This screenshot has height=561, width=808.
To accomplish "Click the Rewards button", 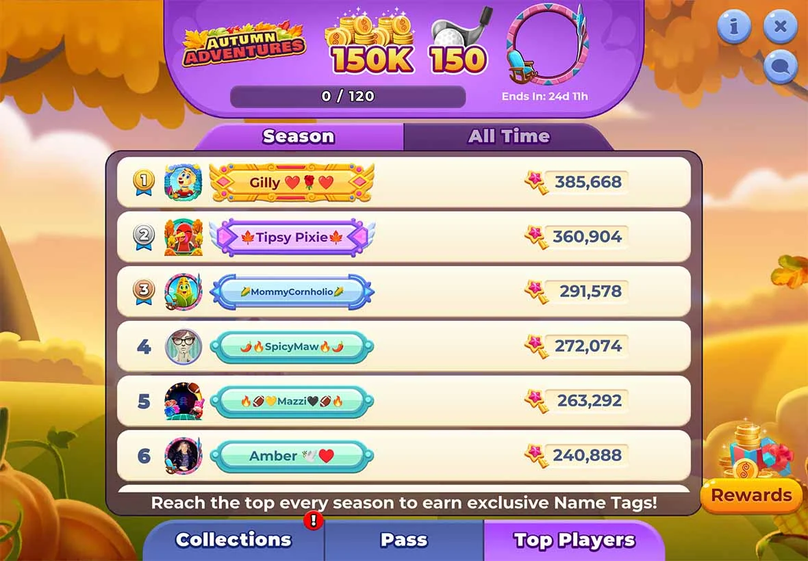I will point(751,495).
